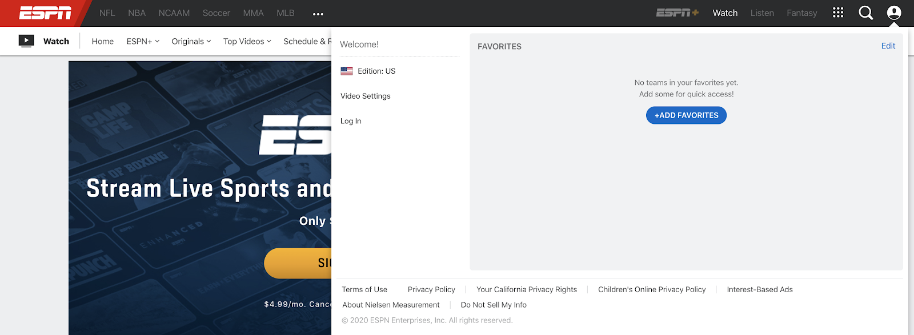This screenshot has width=914, height=335.
Task: Open the NFL menu
Action: point(107,13)
